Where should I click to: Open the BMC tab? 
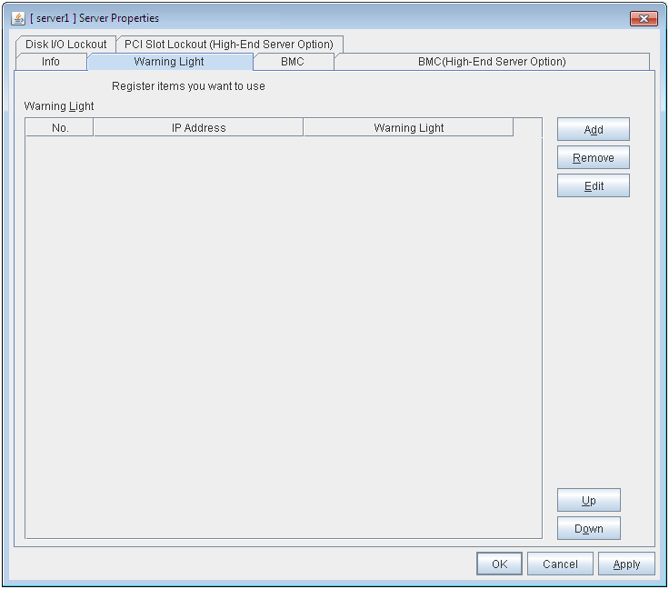tap(293, 62)
